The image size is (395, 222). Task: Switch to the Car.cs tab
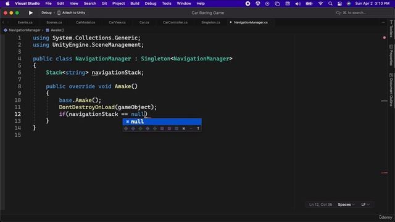(x=144, y=22)
